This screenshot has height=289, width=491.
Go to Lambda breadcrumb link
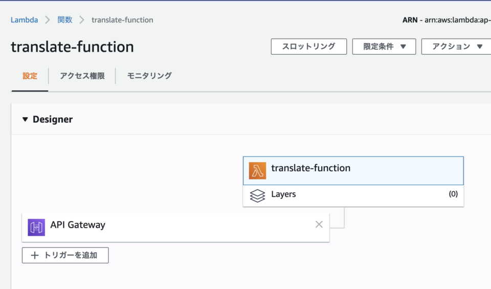(x=25, y=20)
